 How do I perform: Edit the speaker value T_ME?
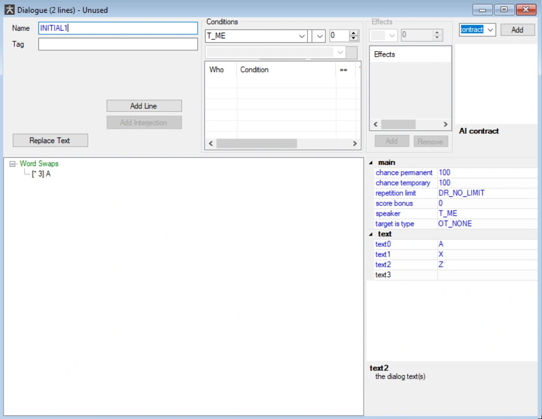coord(487,214)
